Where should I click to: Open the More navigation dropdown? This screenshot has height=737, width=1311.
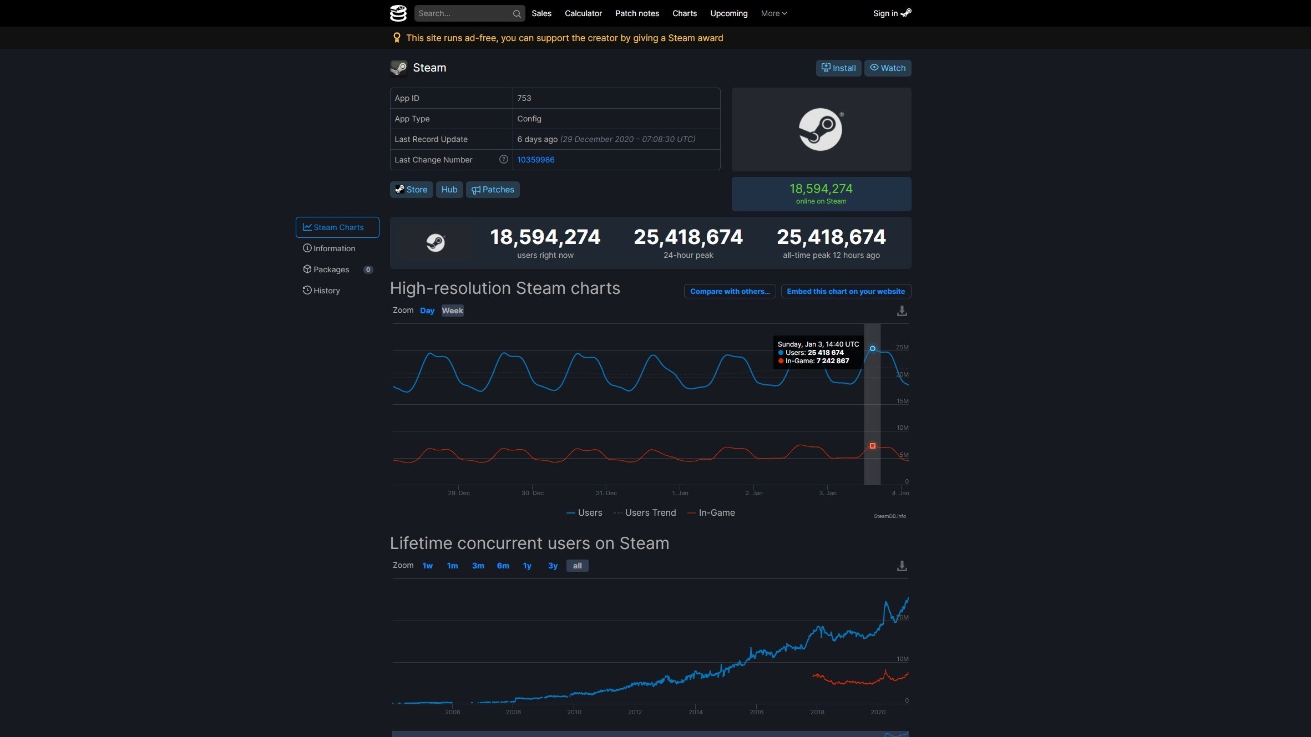pos(773,13)
